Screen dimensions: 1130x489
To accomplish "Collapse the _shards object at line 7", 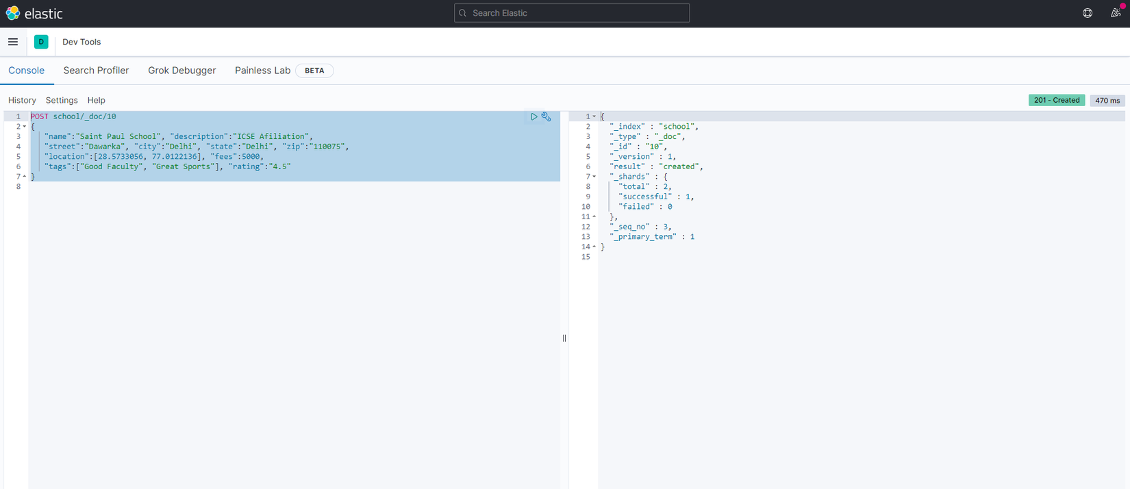I will click(594, 177).
